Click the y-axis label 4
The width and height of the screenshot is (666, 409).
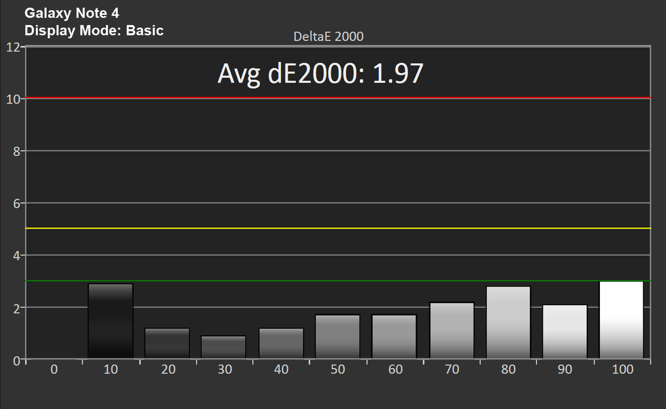point(16,255)
